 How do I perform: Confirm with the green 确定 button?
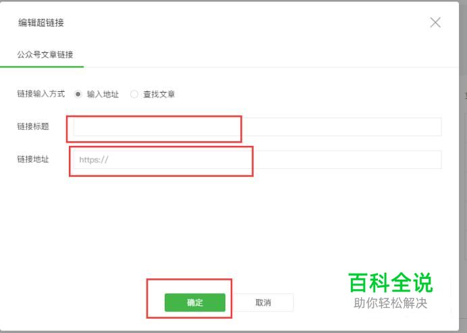(x=195, y=303)
